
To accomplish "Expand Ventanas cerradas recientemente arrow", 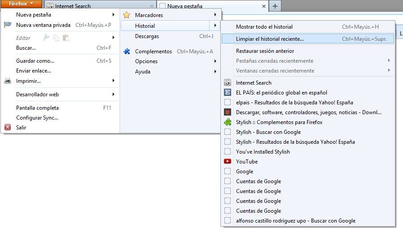I will point(389,70).
